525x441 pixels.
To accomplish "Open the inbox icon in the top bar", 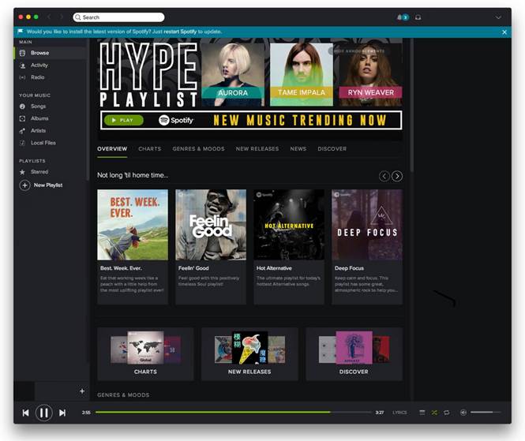I will tap(418, 17).
